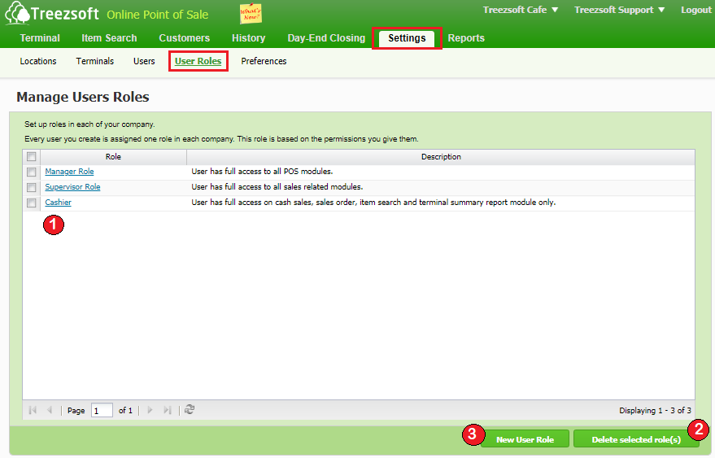Open the Preferences submenu
715x458 pixels.
coord(264,61)
